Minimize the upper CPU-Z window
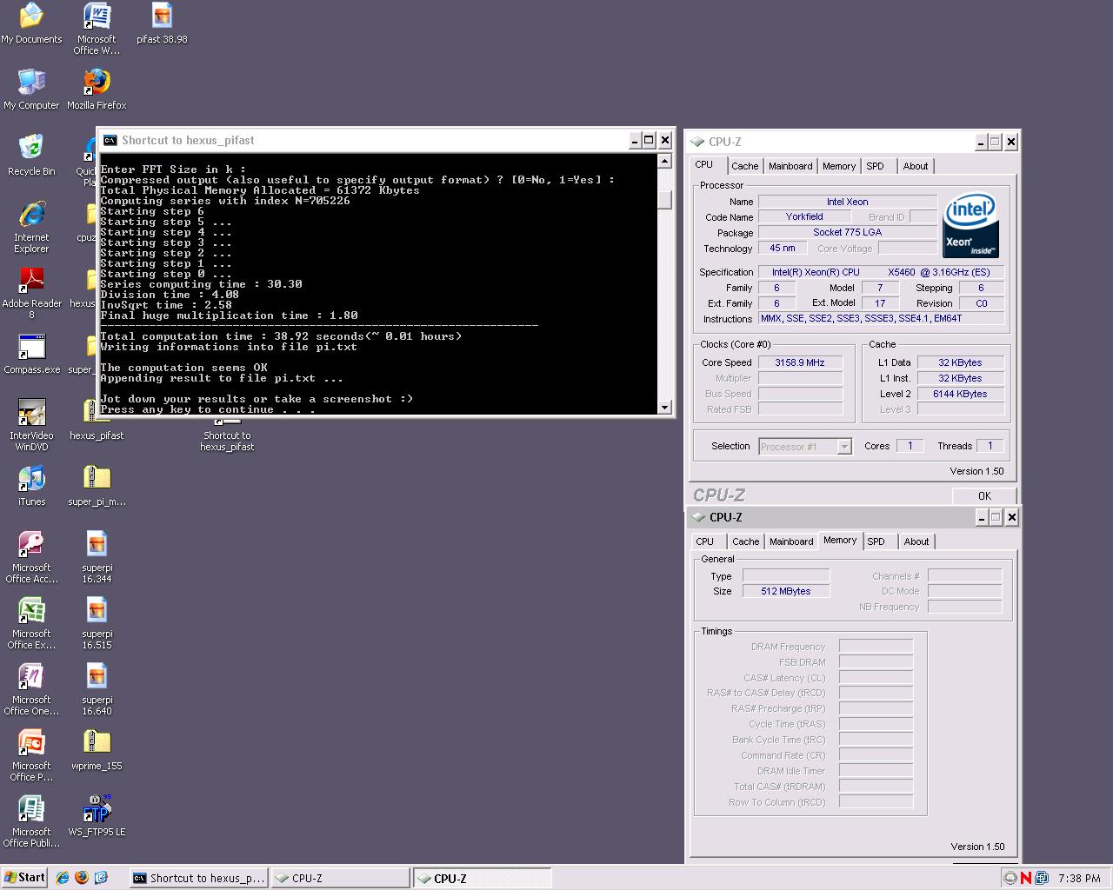The height and width of the screenshot is (890, 1113). (x=981, y=142)
